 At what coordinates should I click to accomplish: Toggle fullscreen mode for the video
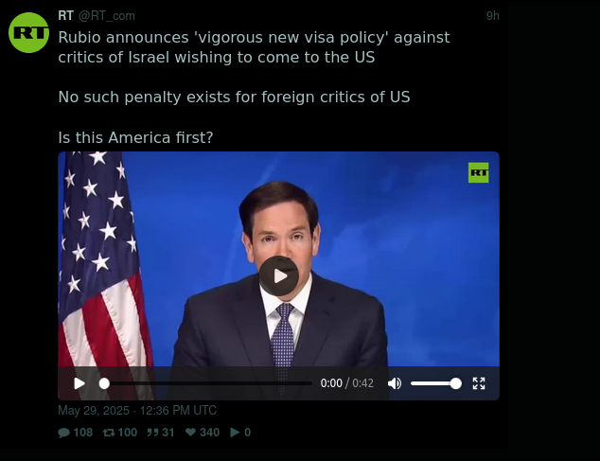(479, 383)
